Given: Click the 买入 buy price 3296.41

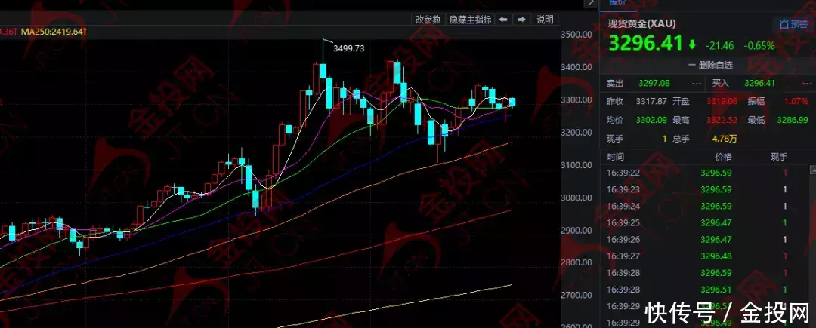Looking at the screenshot, I should pyautogui.click(x=760, y=83).
